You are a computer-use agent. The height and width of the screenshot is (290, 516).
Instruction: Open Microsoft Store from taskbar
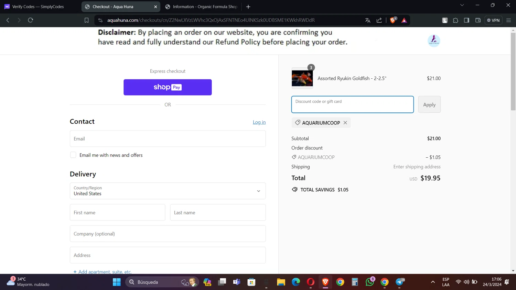click(251, 282)
